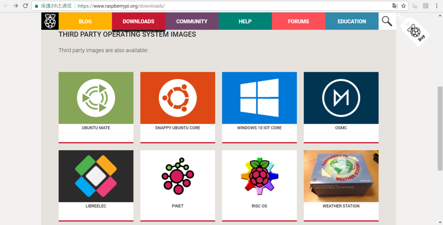Click the PINET link text

[x=178, y=206]
